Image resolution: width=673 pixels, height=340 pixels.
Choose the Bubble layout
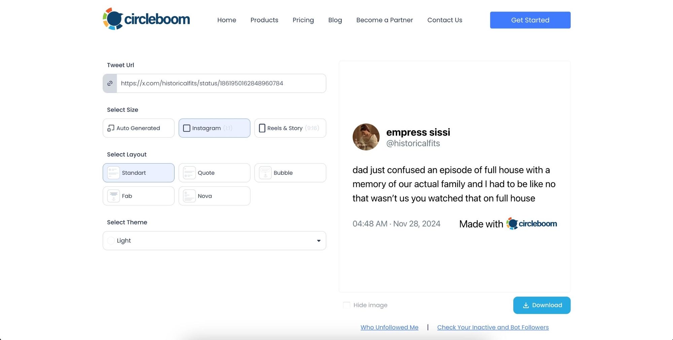pyautogui.click(x=290, y=173)
